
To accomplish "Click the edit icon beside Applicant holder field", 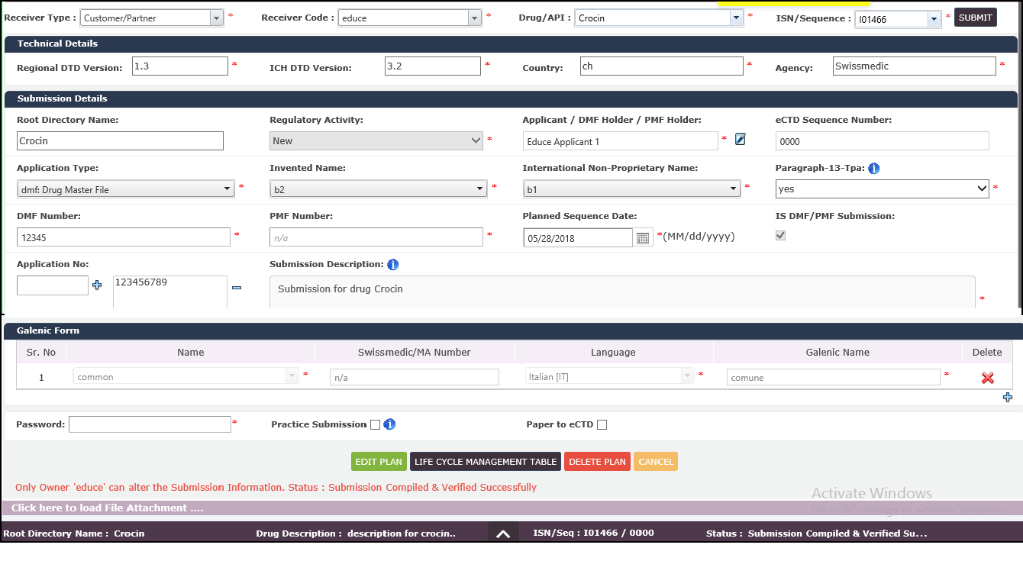I will click(x=740, y=139).
